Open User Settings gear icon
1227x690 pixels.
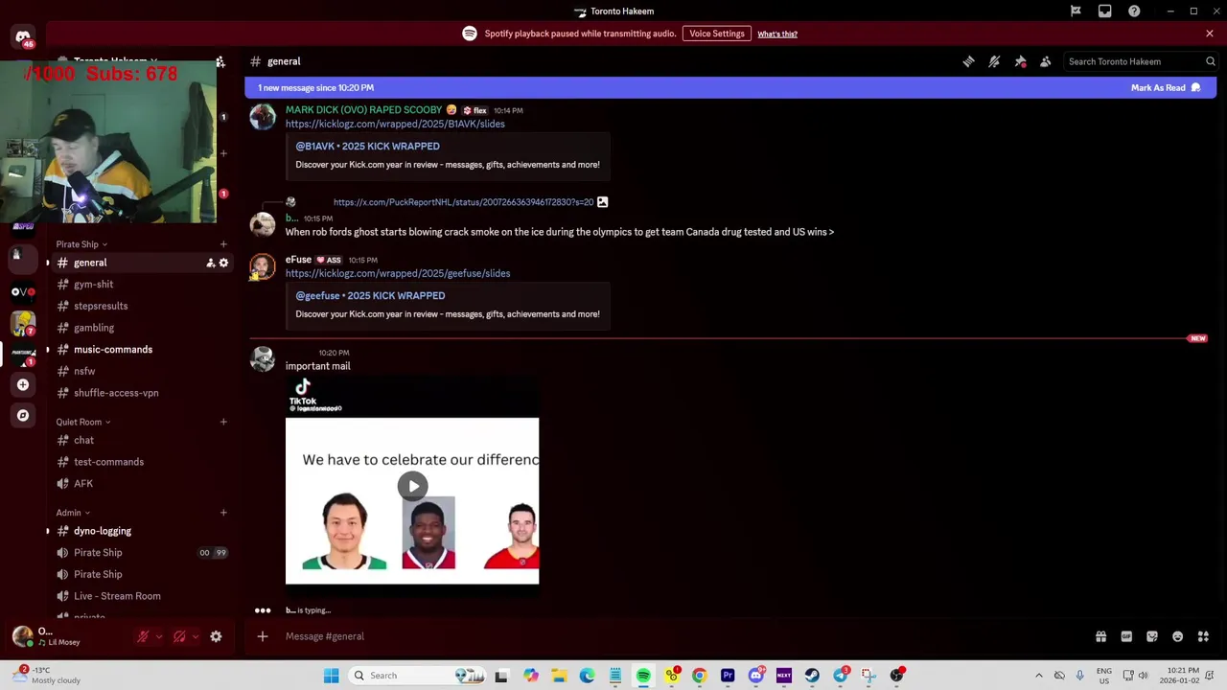click(216, 636)
